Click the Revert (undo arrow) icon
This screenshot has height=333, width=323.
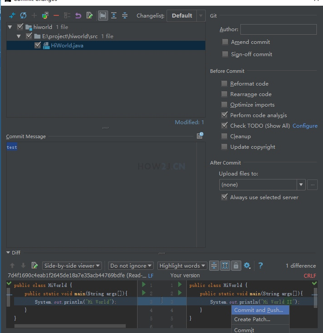click(x=78, y=15)
